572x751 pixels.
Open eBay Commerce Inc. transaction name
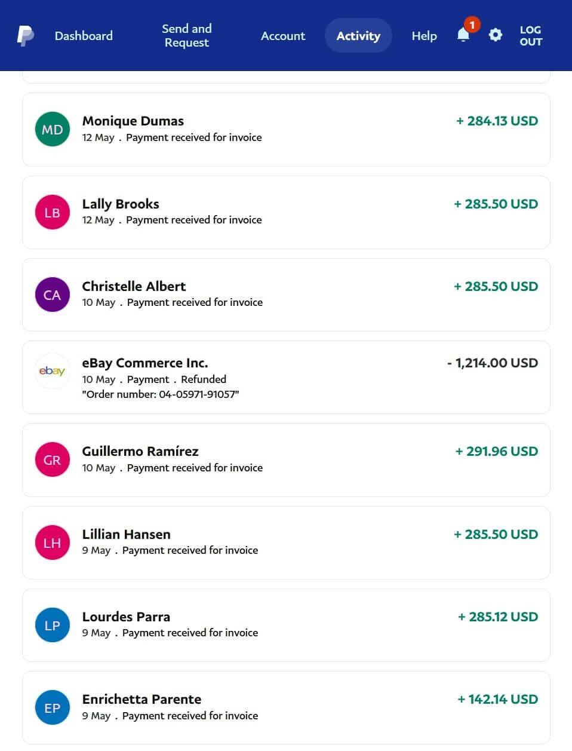(145, 363)
